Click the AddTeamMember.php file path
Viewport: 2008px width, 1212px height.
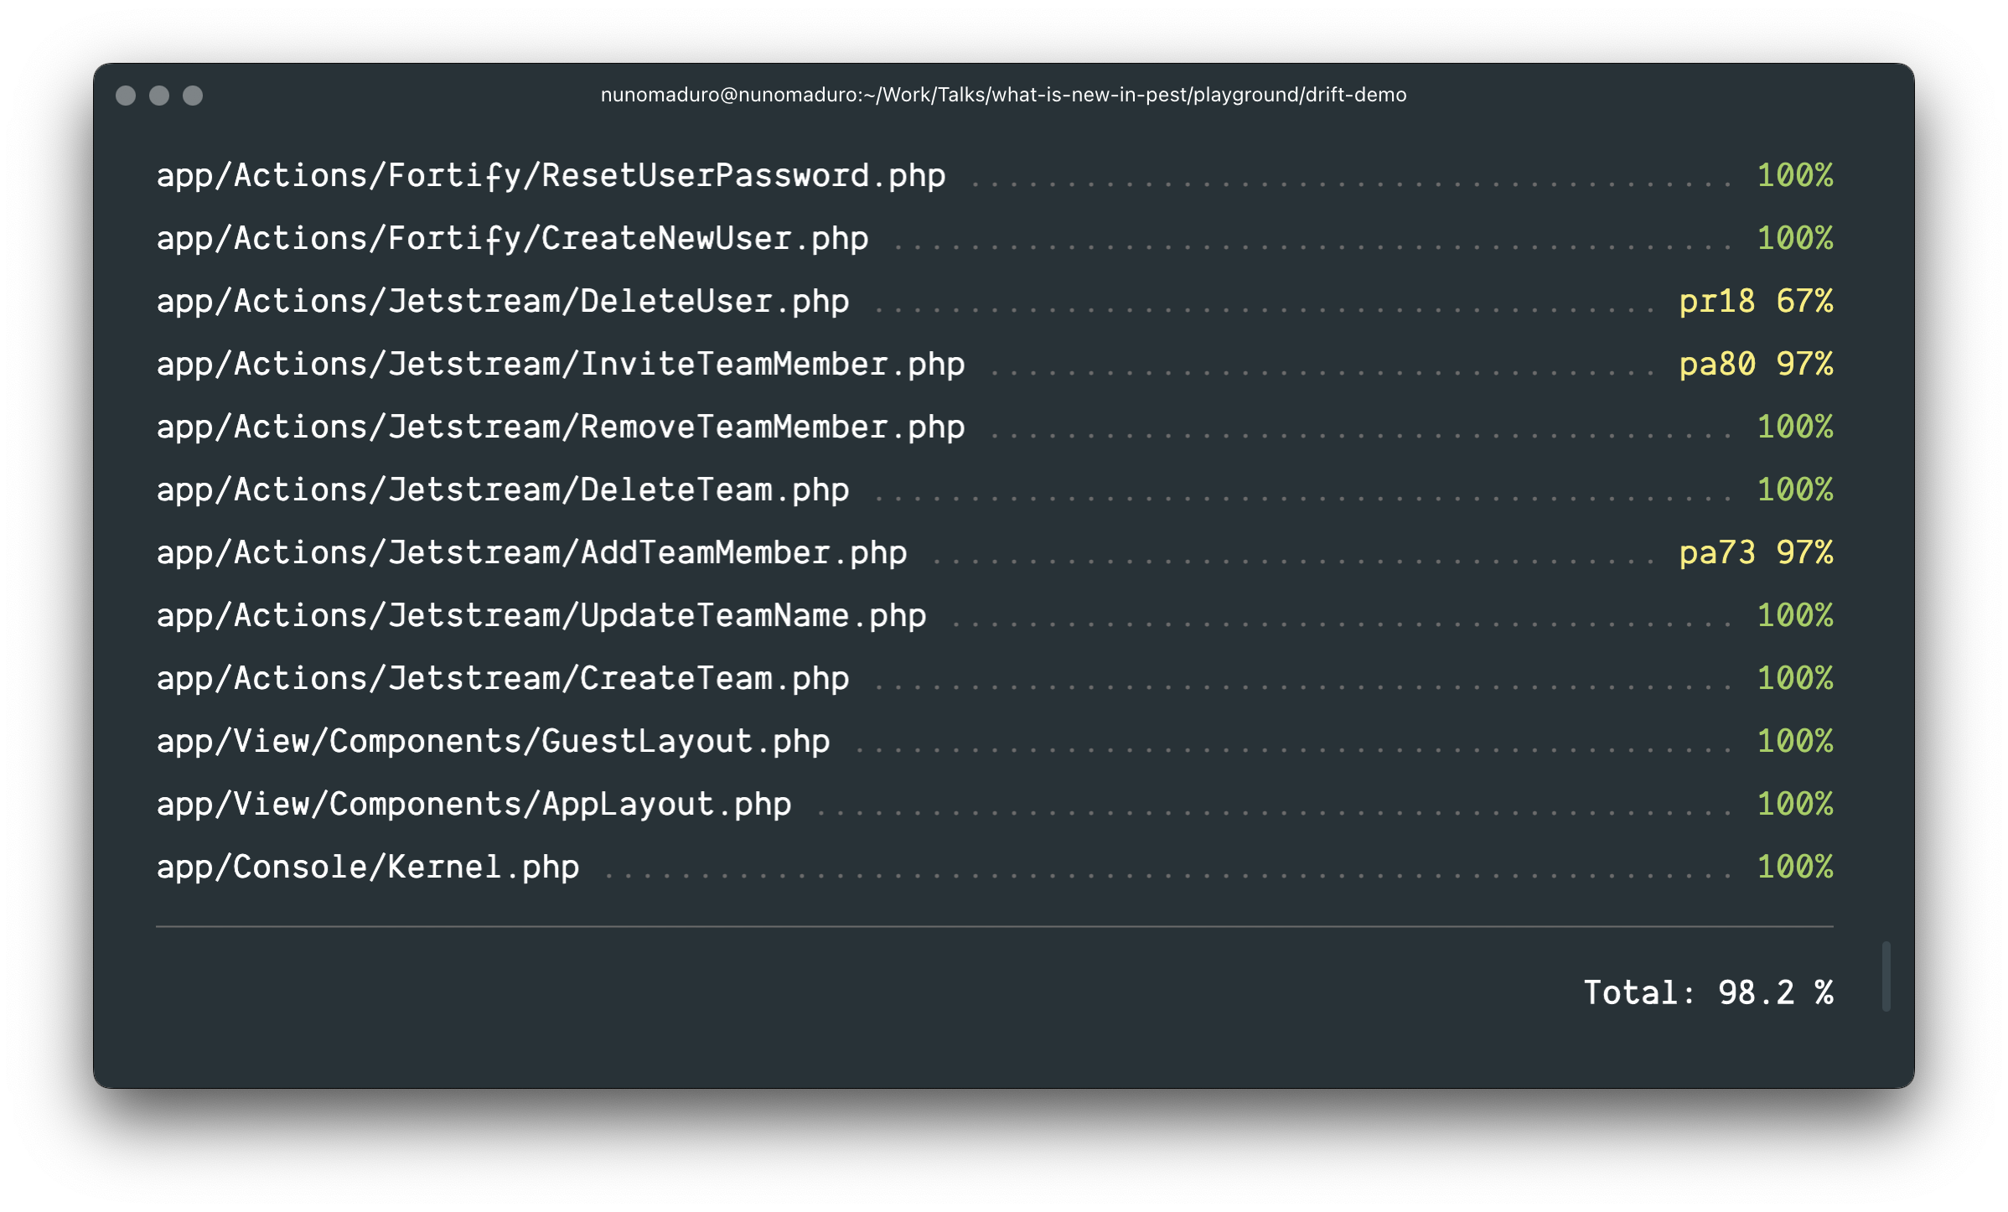coord(531,553)
